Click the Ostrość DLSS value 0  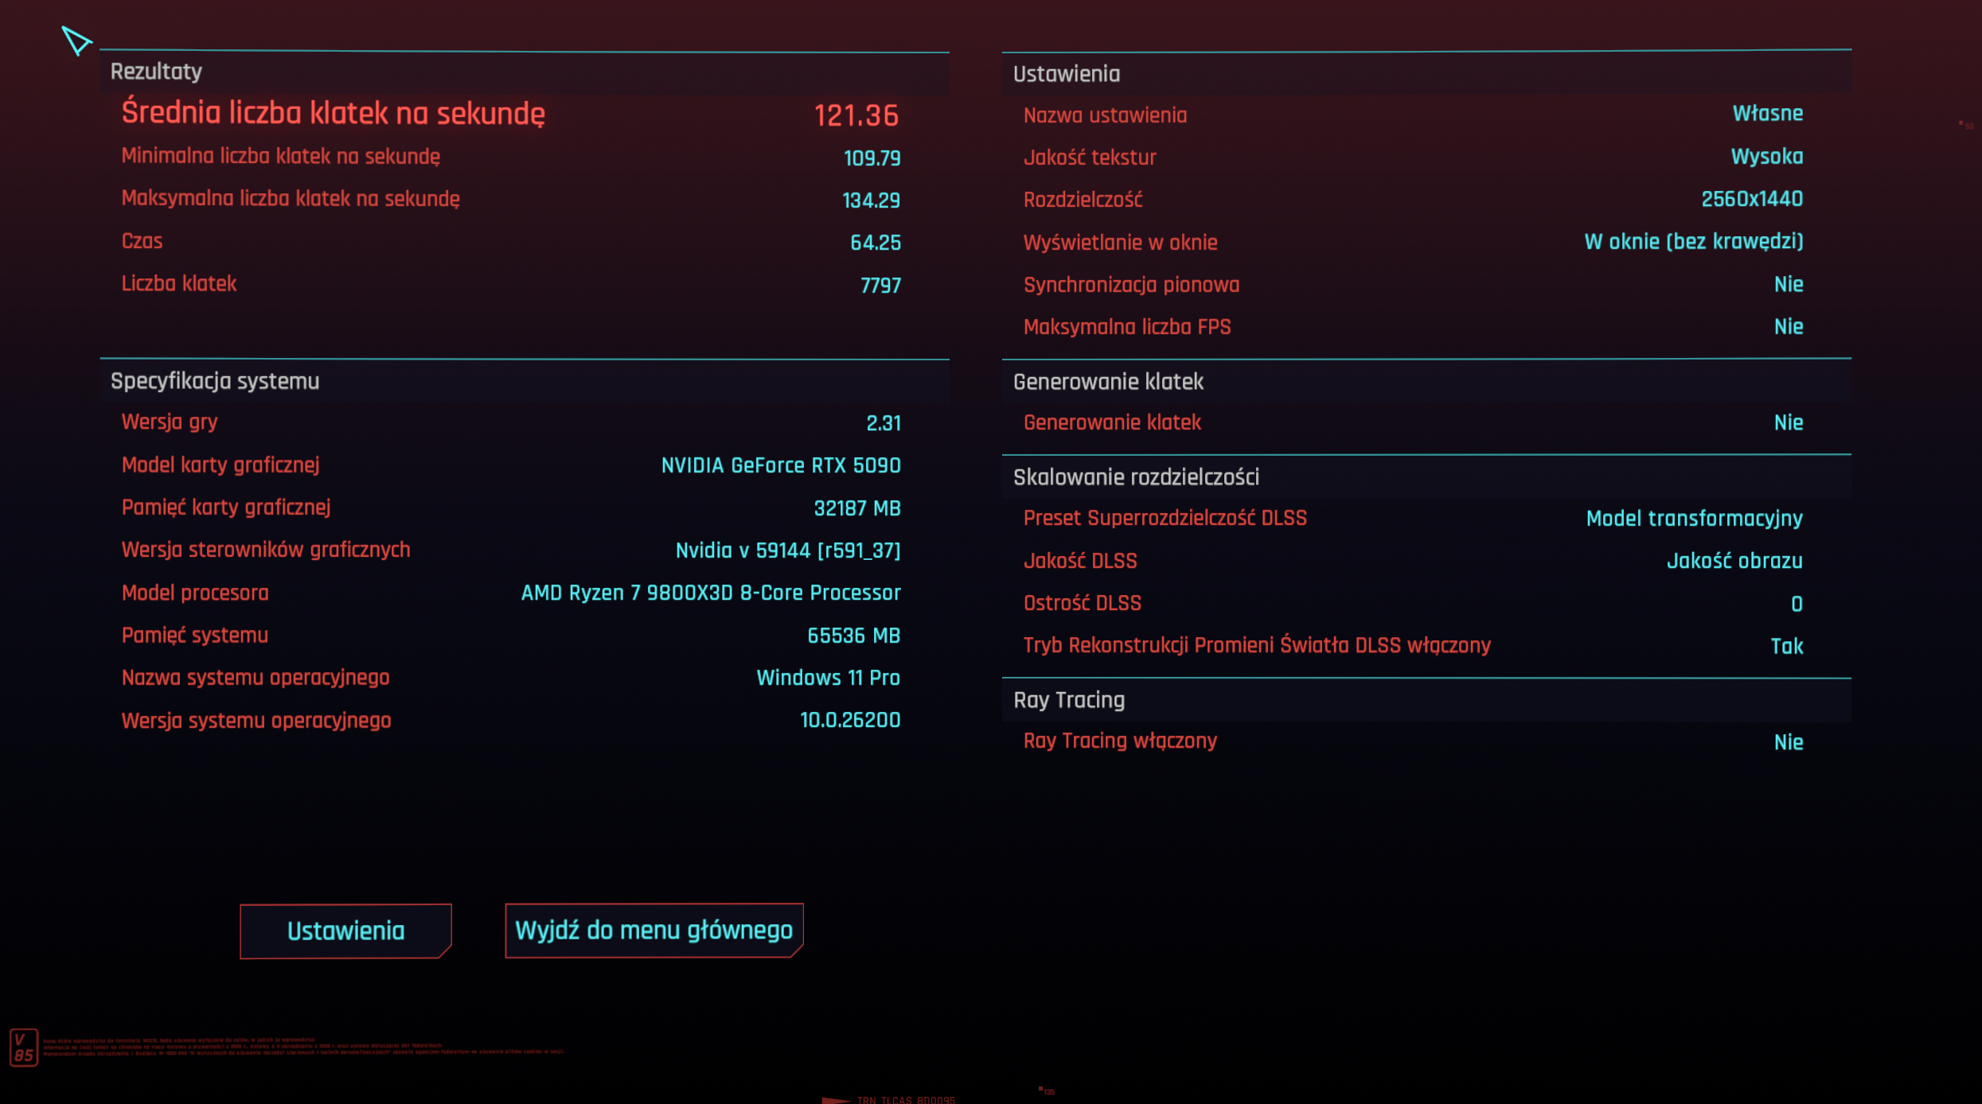click(x=1796, y=604)
